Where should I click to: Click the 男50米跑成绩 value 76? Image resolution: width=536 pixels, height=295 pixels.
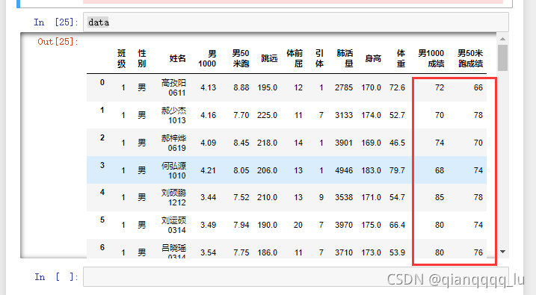coord(478,252)
